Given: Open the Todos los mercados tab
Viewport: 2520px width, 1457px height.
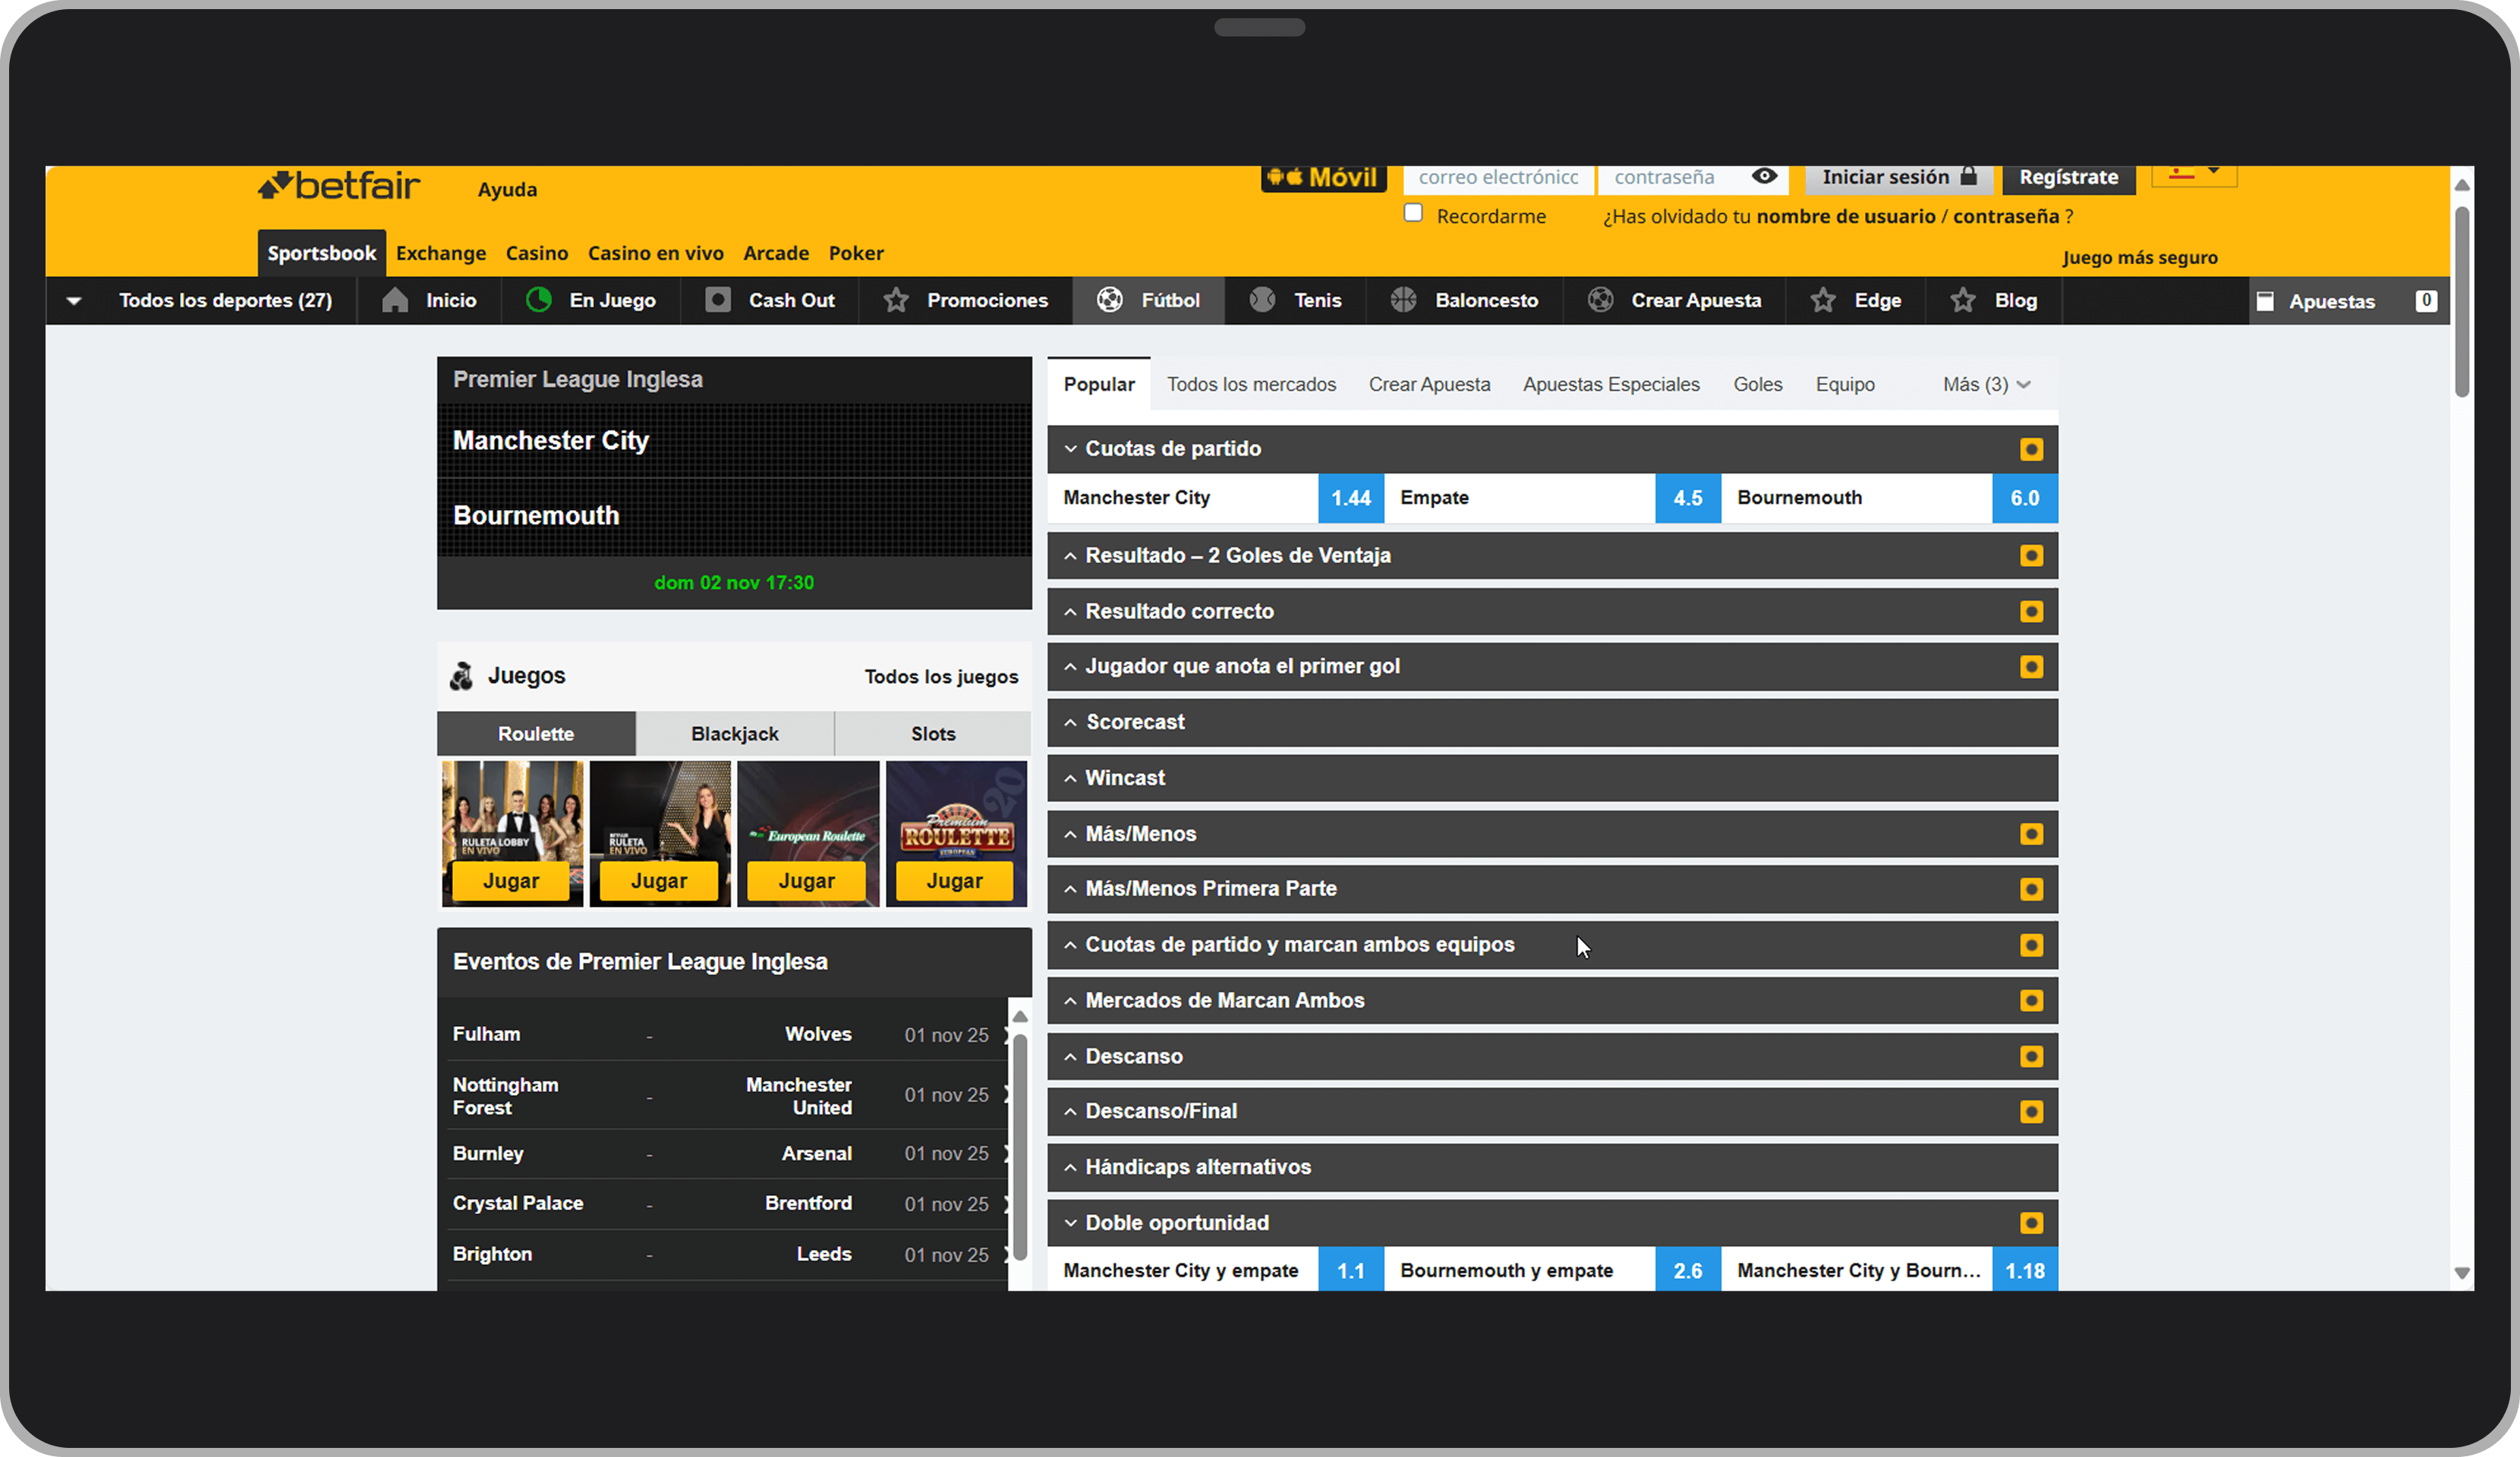Looking at the screenshot, I should 1251,384.
